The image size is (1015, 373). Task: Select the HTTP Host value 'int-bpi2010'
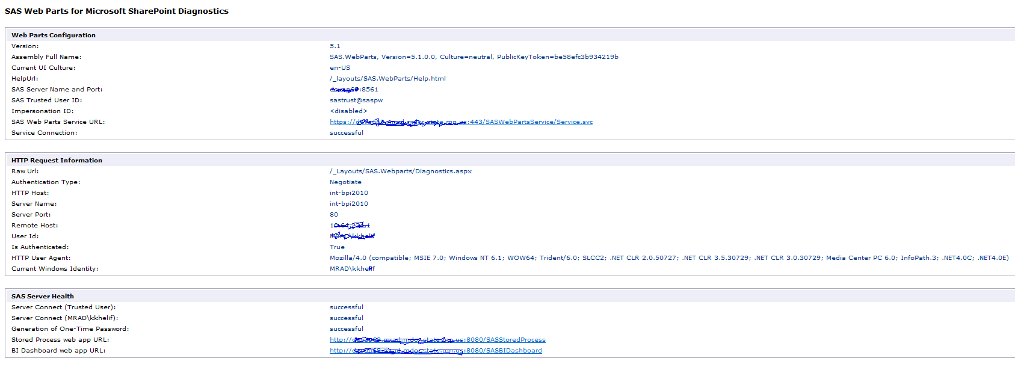349,193
